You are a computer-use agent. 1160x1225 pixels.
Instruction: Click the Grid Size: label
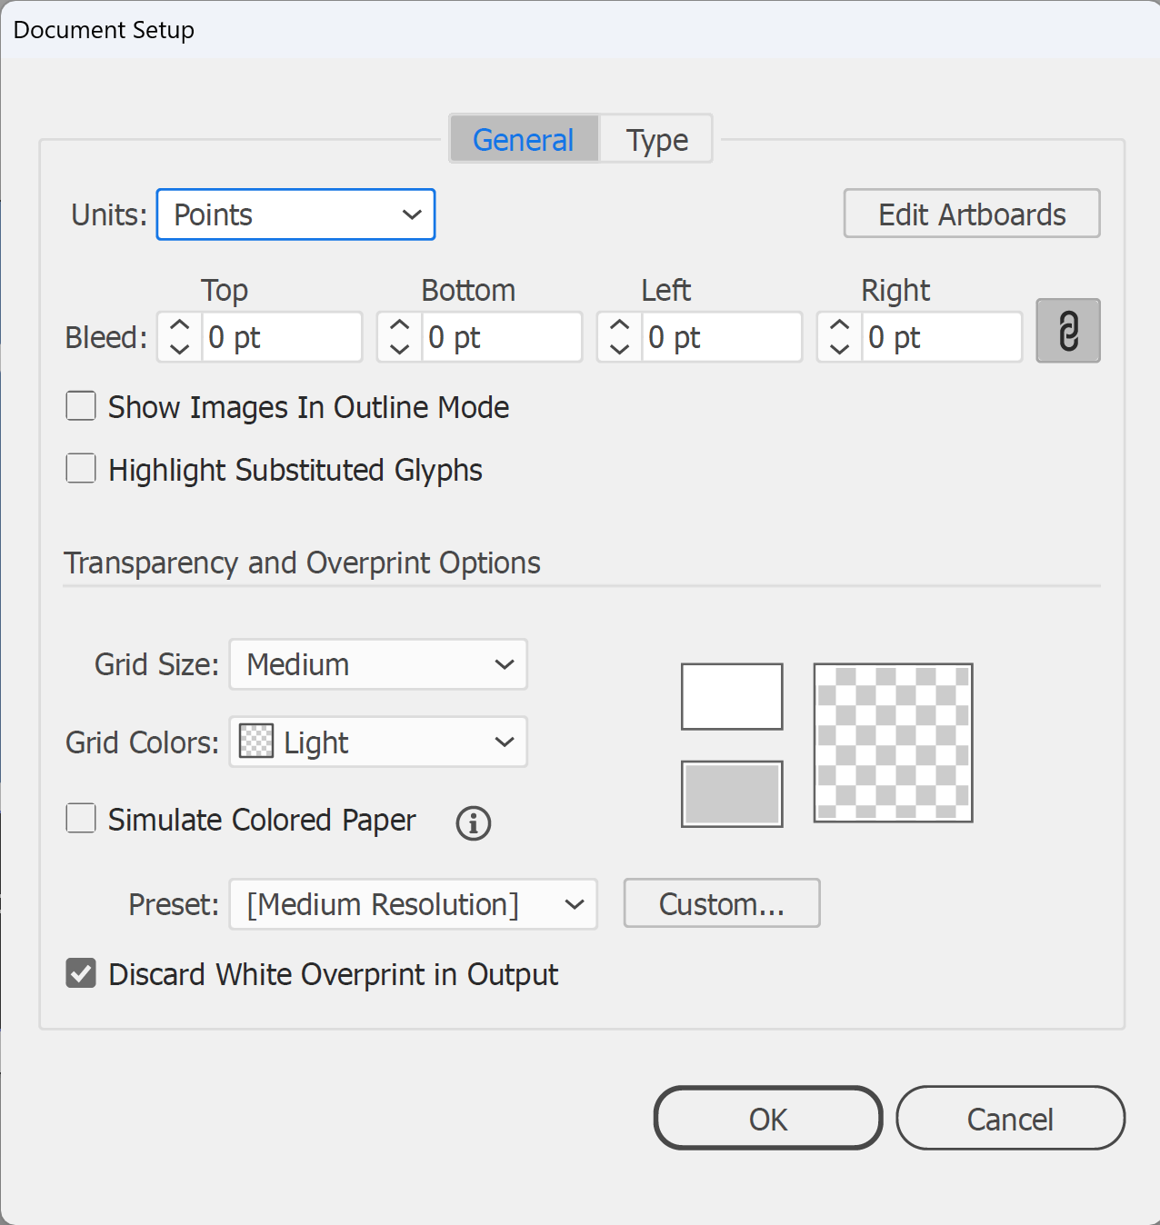point(156,664)
